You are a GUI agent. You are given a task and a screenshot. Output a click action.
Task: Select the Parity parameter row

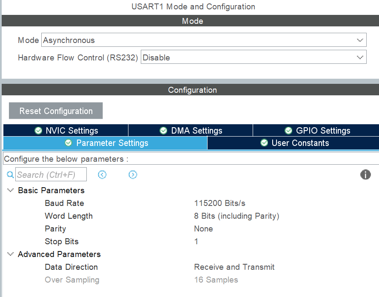point(55,229)
